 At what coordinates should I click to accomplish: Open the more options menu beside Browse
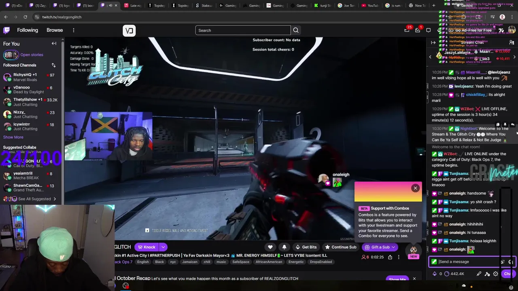74,30
